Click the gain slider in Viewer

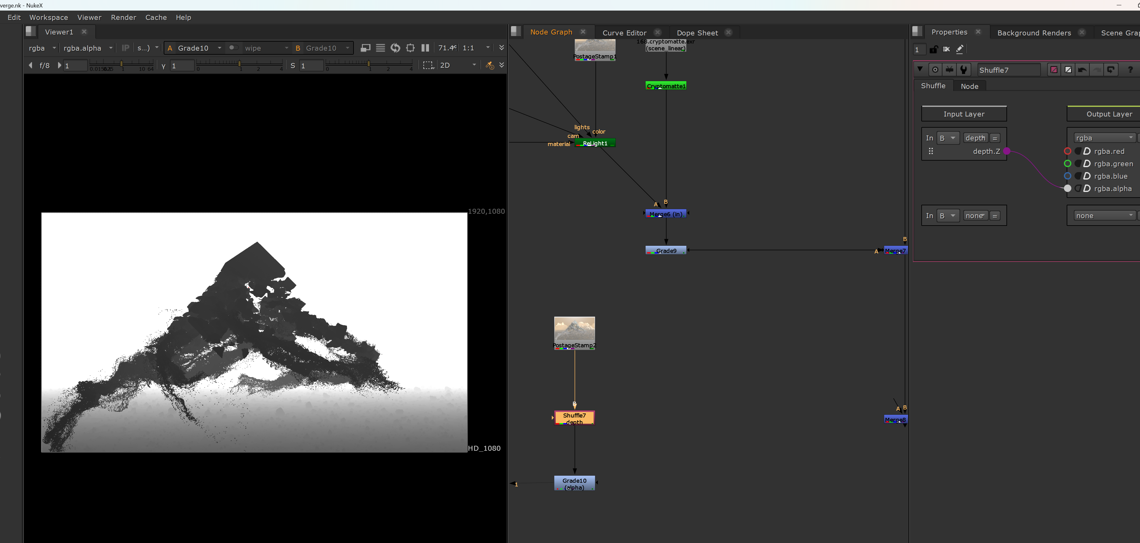(x=121, y=65)
